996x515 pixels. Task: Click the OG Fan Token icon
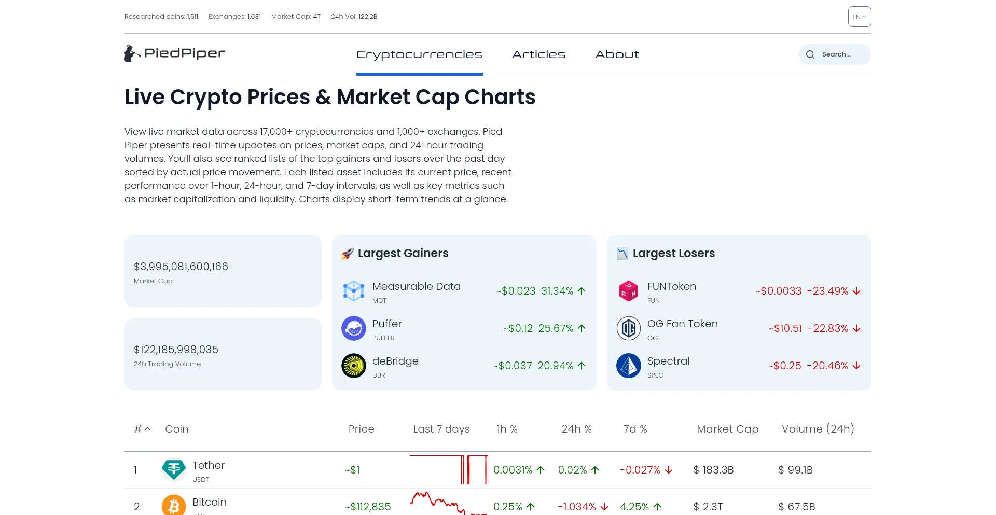[629, 328]
